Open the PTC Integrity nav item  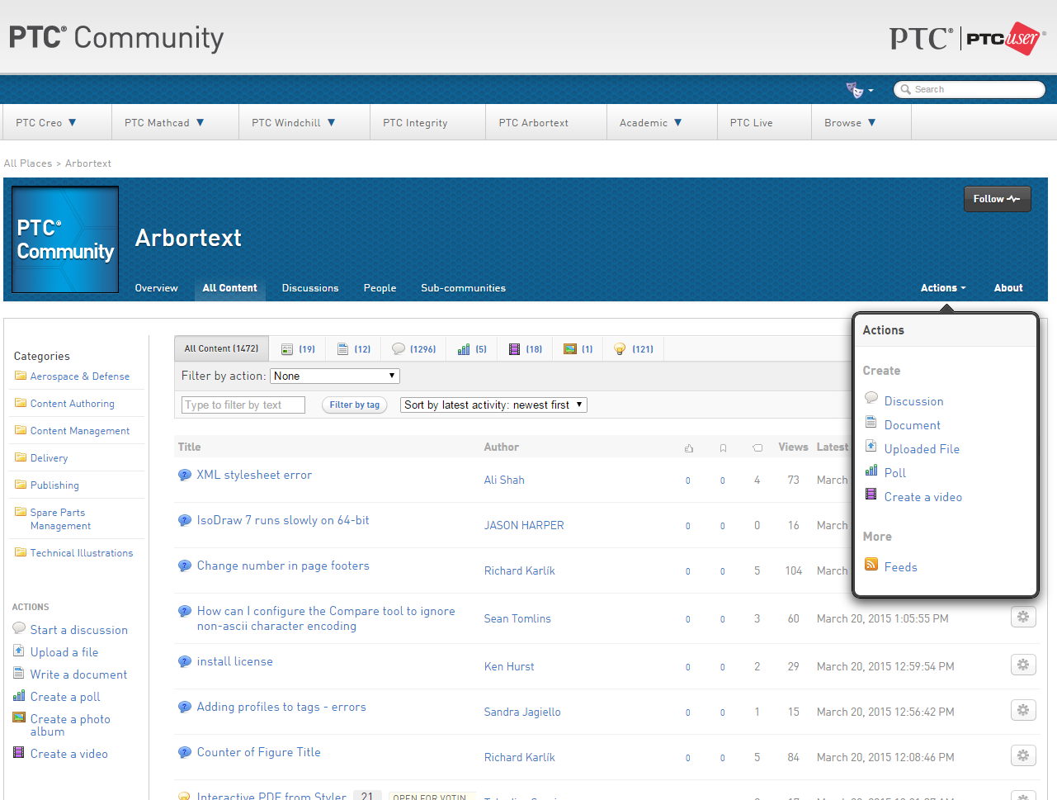[415, 123]
